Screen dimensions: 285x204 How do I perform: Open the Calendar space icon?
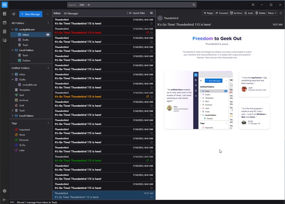pos(5,23)
